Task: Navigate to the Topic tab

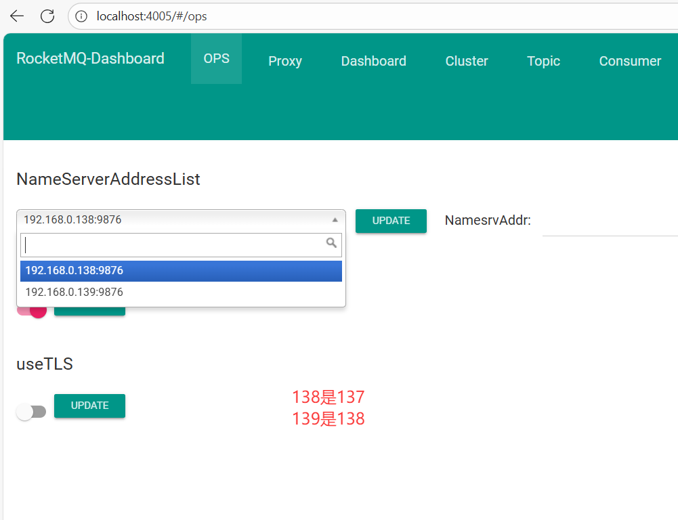Action: point(543,62)
